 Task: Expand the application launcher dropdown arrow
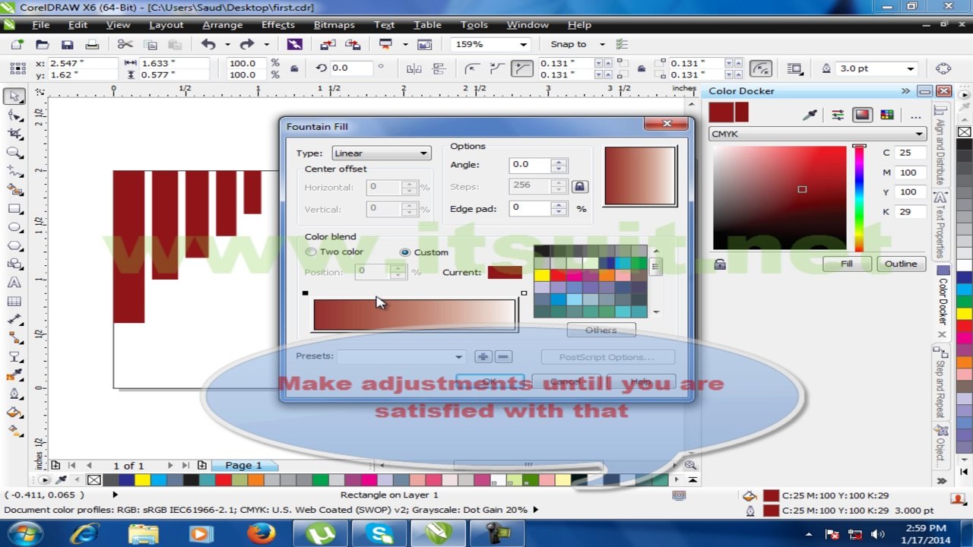[x=404, y=45]
